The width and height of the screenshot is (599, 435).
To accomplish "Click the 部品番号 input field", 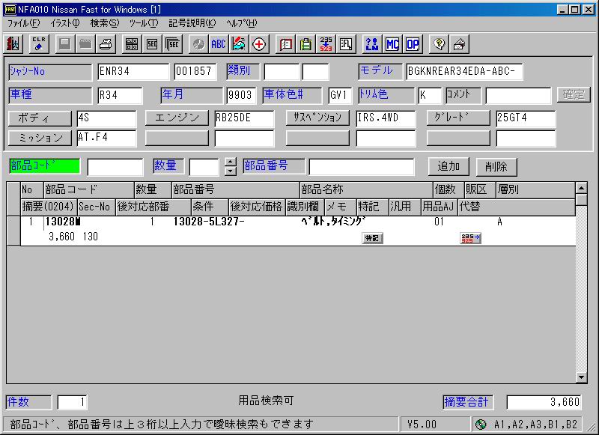I will point(361,167).
